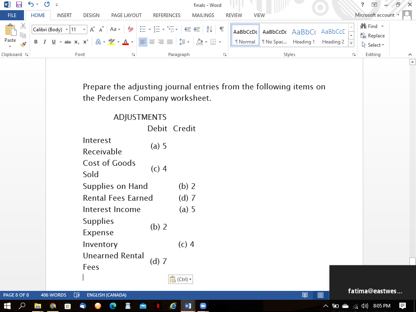Toggle bold formatting
The image size is (416, 312).
point(36,41)
